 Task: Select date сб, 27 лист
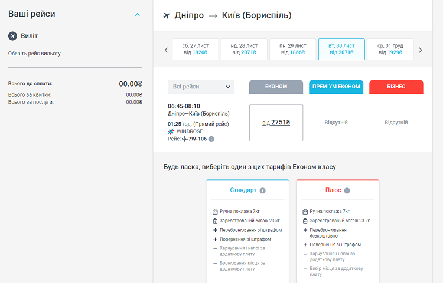[x=195, y=49]
